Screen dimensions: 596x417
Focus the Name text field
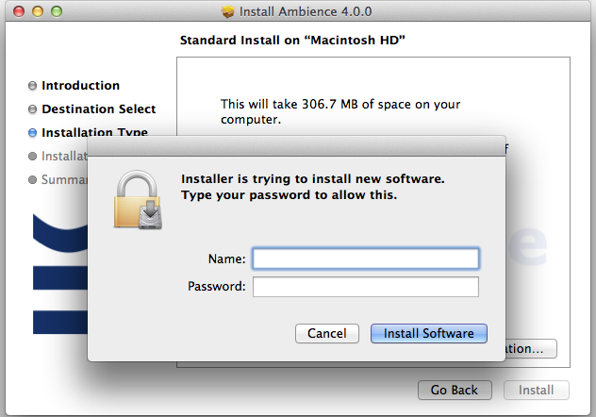tap(366, 259)
